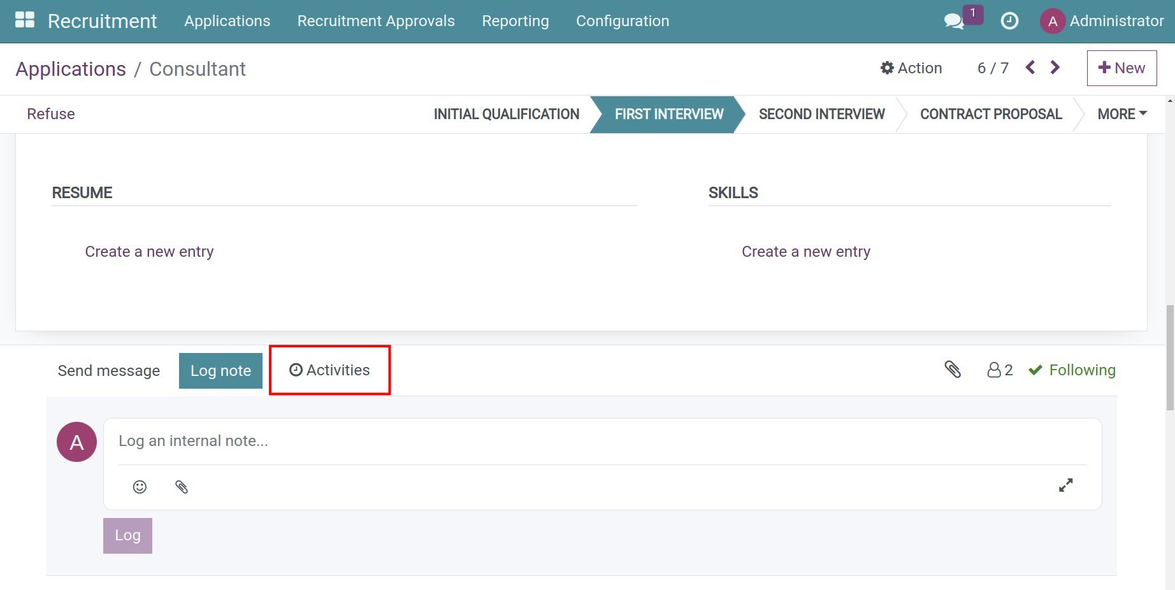The width and height of the screenshot is (1175, 590).
Task: Show followers list icon with count 2
Action: tap(999, 370)
